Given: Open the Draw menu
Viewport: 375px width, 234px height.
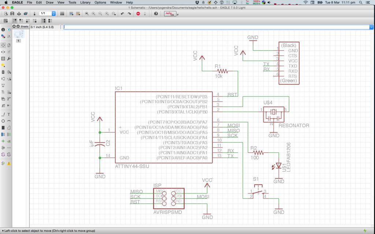Looking at the screenshot, I should pos(49,3).
